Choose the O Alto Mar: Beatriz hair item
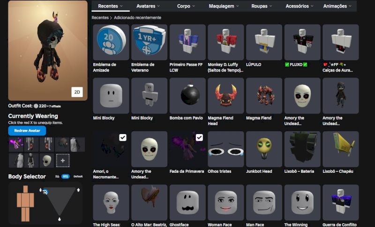The image size is (375, 227). [x=149, y=202]
